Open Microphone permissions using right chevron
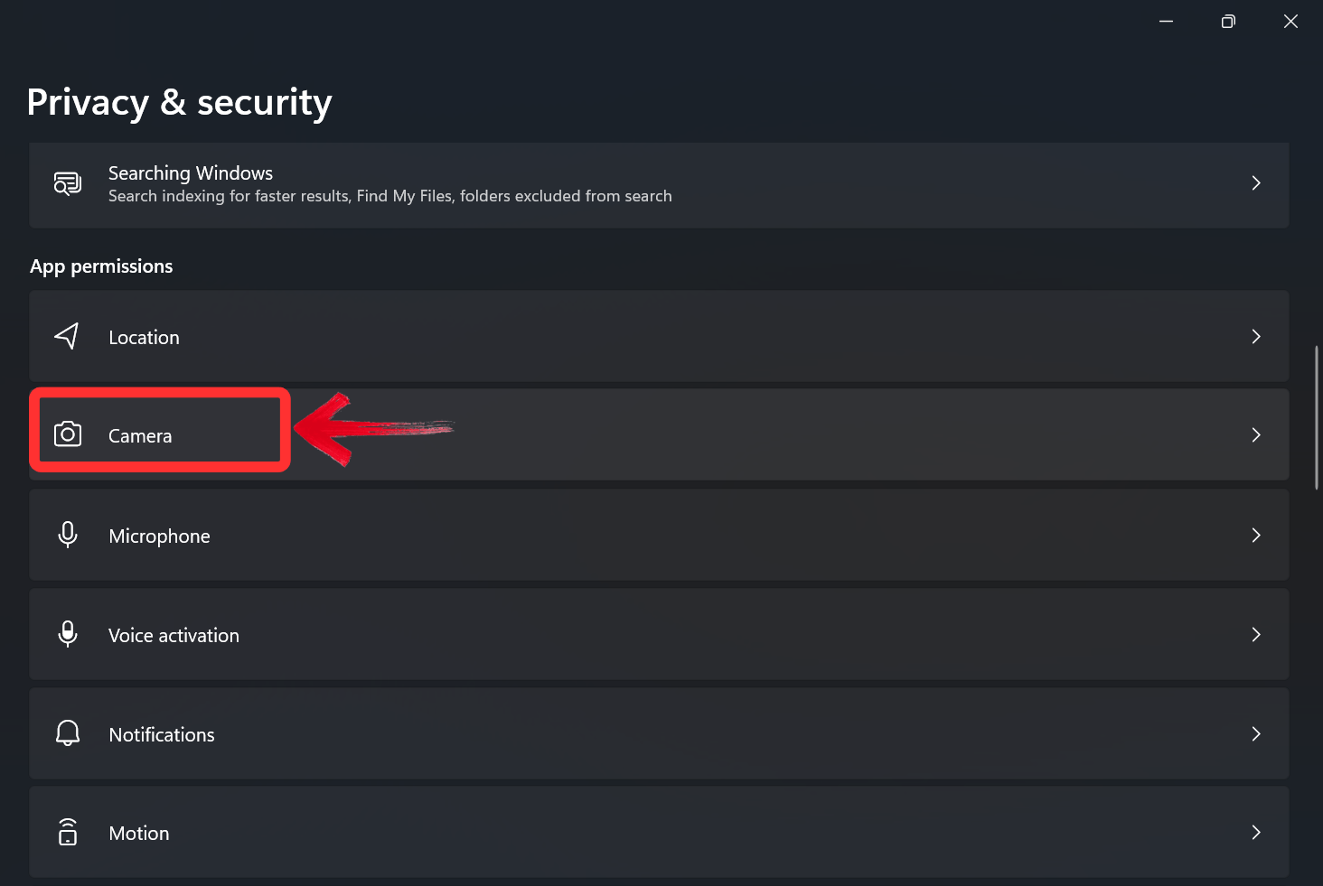The height and width of the screenshot is (886, 1323). 1256,536
